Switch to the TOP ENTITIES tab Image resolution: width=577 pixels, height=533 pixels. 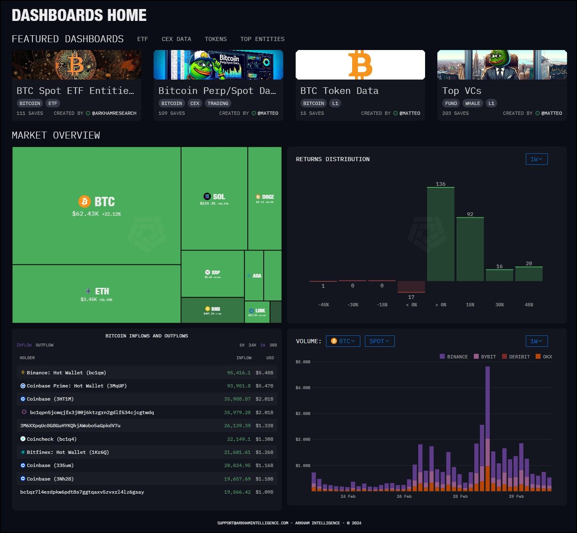click(262, 39)
